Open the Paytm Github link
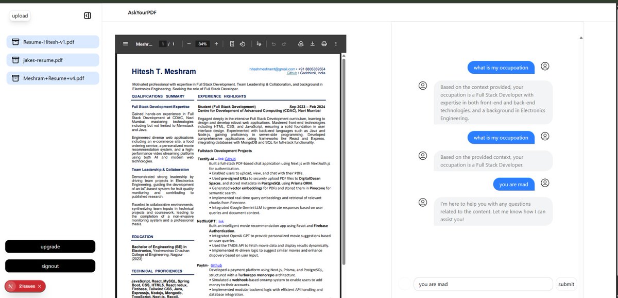 (216, 265)
